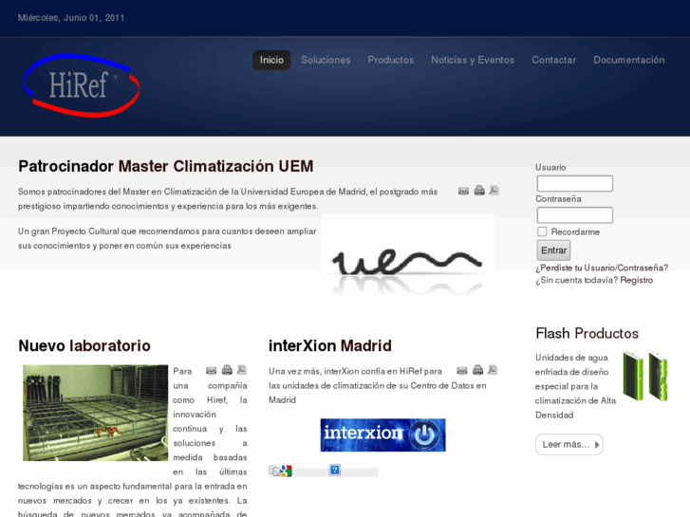Screen dimensions: 690x517
Task: Open the Registro link
Action: click(636, 280)
